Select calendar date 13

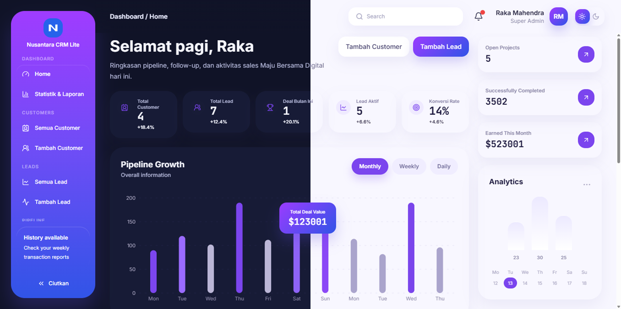[510, 283]
